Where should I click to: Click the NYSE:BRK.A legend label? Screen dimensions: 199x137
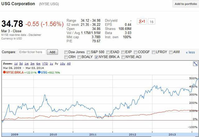coord(15,73)
